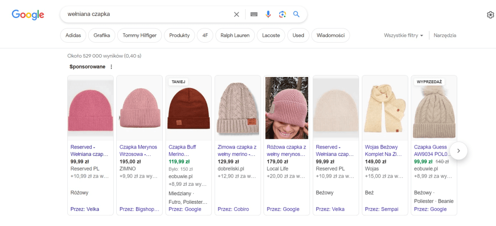Open the Narzędzia tools option
This screenshot has width=496, height=226.
click(445, 35)
